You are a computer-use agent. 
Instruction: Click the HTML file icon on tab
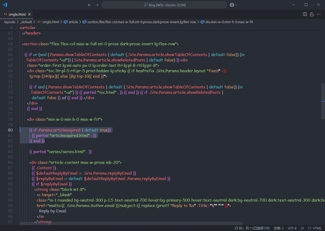5,14
